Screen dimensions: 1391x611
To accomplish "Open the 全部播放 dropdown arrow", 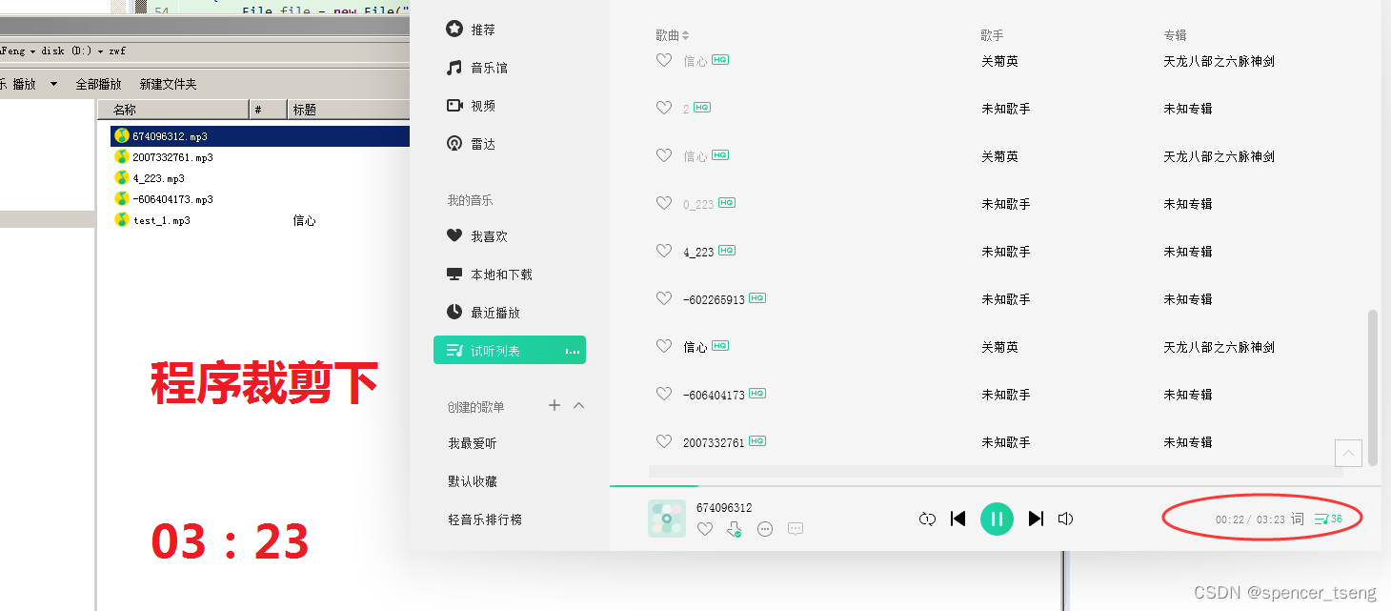I will tap(53, 83).
